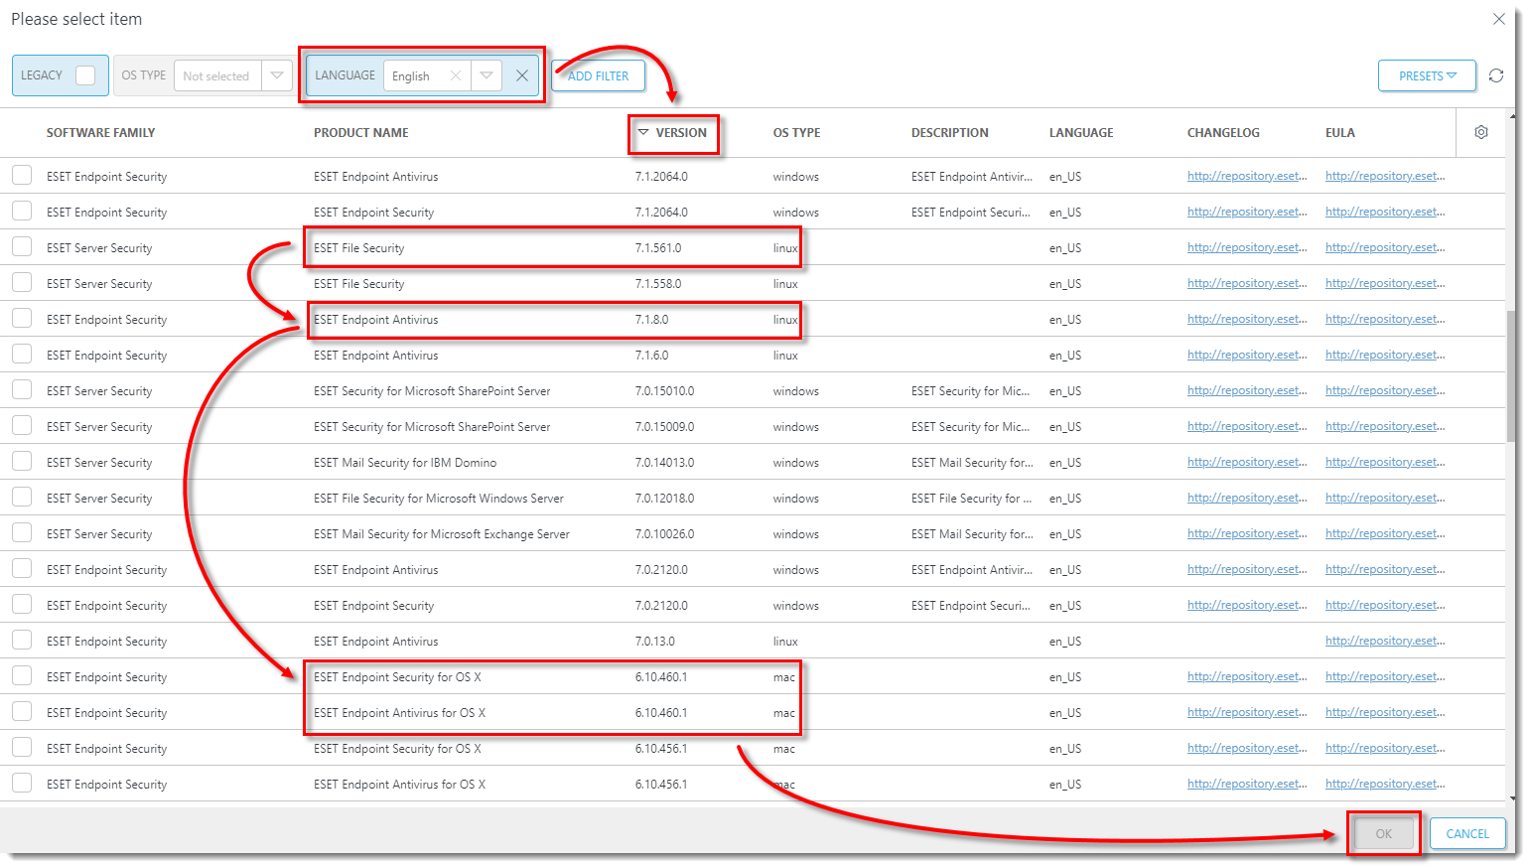Click version 7.0.13.0 cell
The height and width of the screenshot is (868, 1530).
[655, 642]
